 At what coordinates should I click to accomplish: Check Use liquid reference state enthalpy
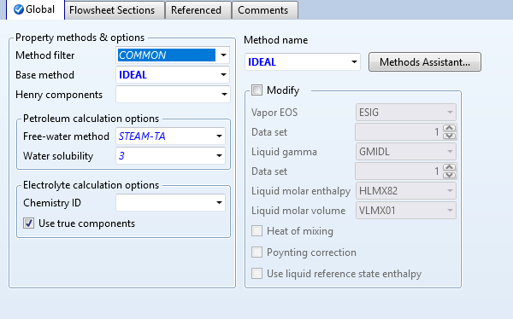click(256, 273)
